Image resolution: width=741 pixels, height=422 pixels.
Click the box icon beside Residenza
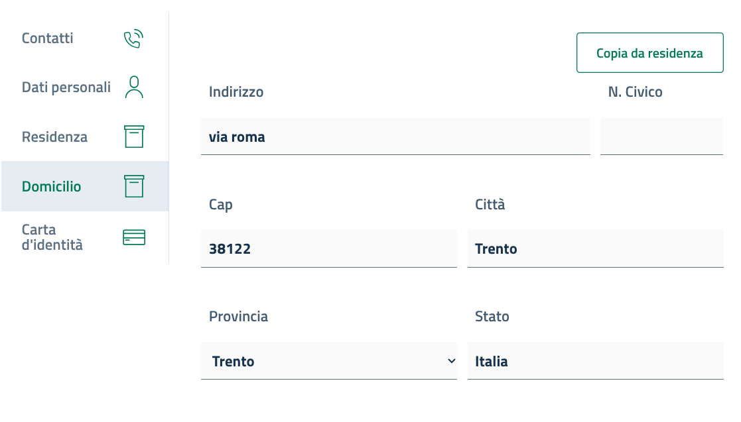click(x=134, y=136)
